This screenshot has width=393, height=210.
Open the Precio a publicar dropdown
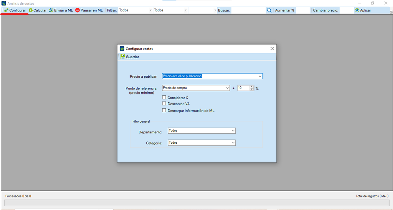[x=212, y=76]
